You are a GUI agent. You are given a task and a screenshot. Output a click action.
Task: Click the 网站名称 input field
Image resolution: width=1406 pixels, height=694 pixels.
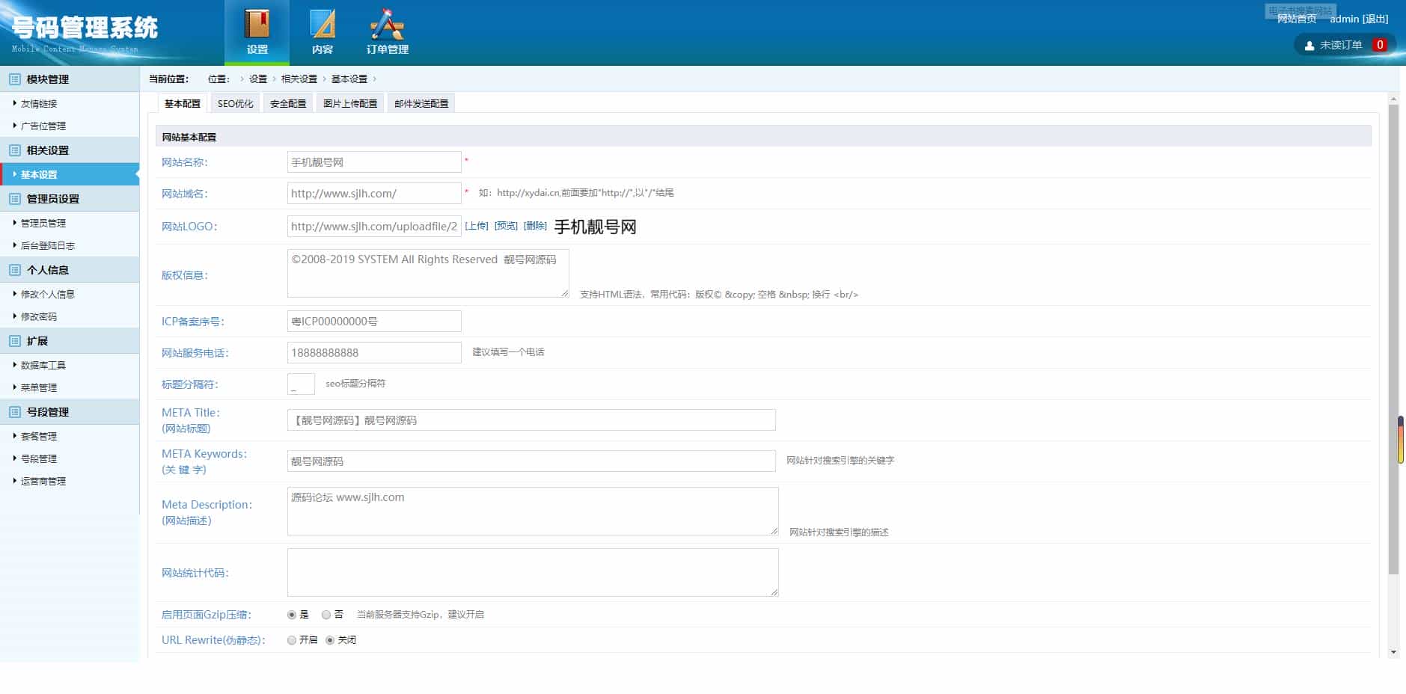pos(373,161)
